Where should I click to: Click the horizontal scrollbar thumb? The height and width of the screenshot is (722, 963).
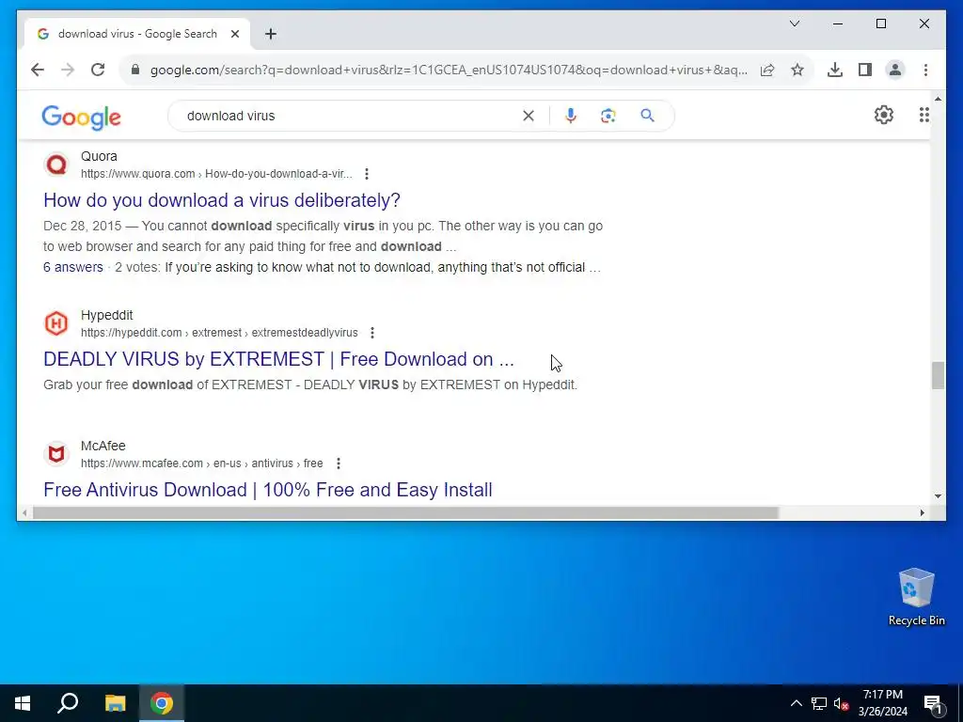(405, 512)
